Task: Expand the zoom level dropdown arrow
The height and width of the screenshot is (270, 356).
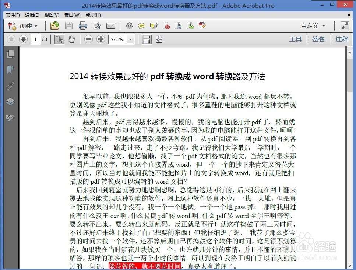Action: point(130,39)
